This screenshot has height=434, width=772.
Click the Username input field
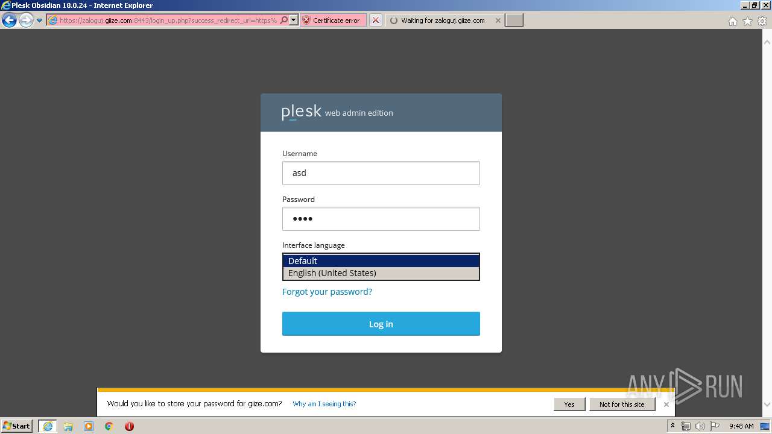click(x=381, y=173)
